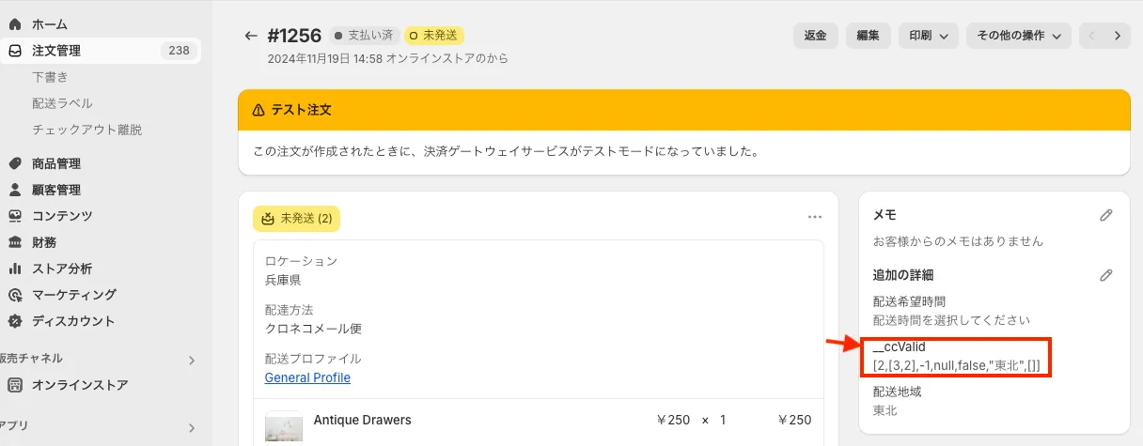Image resolution: width=1143 pixels, height=446 pixels.
Task: Edit 追加の詳細 with the pencil icon
Action: pos(1106,275)
